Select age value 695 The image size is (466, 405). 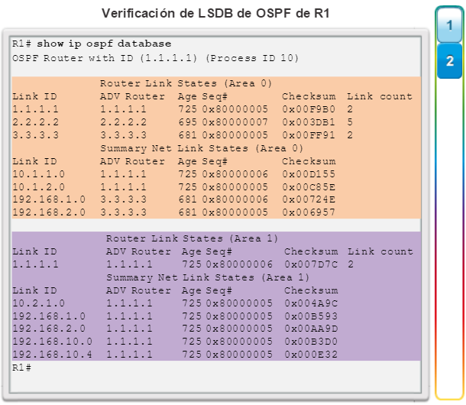187,122
